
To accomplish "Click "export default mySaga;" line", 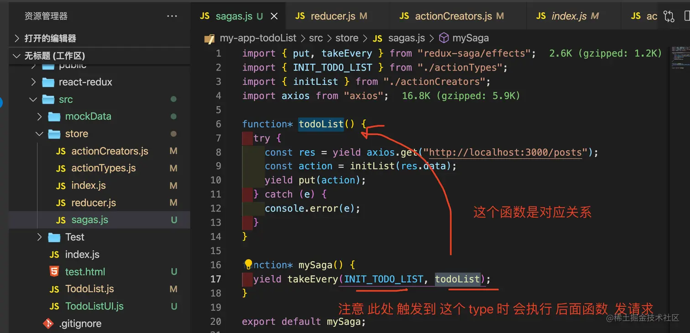I will (304, 322).
